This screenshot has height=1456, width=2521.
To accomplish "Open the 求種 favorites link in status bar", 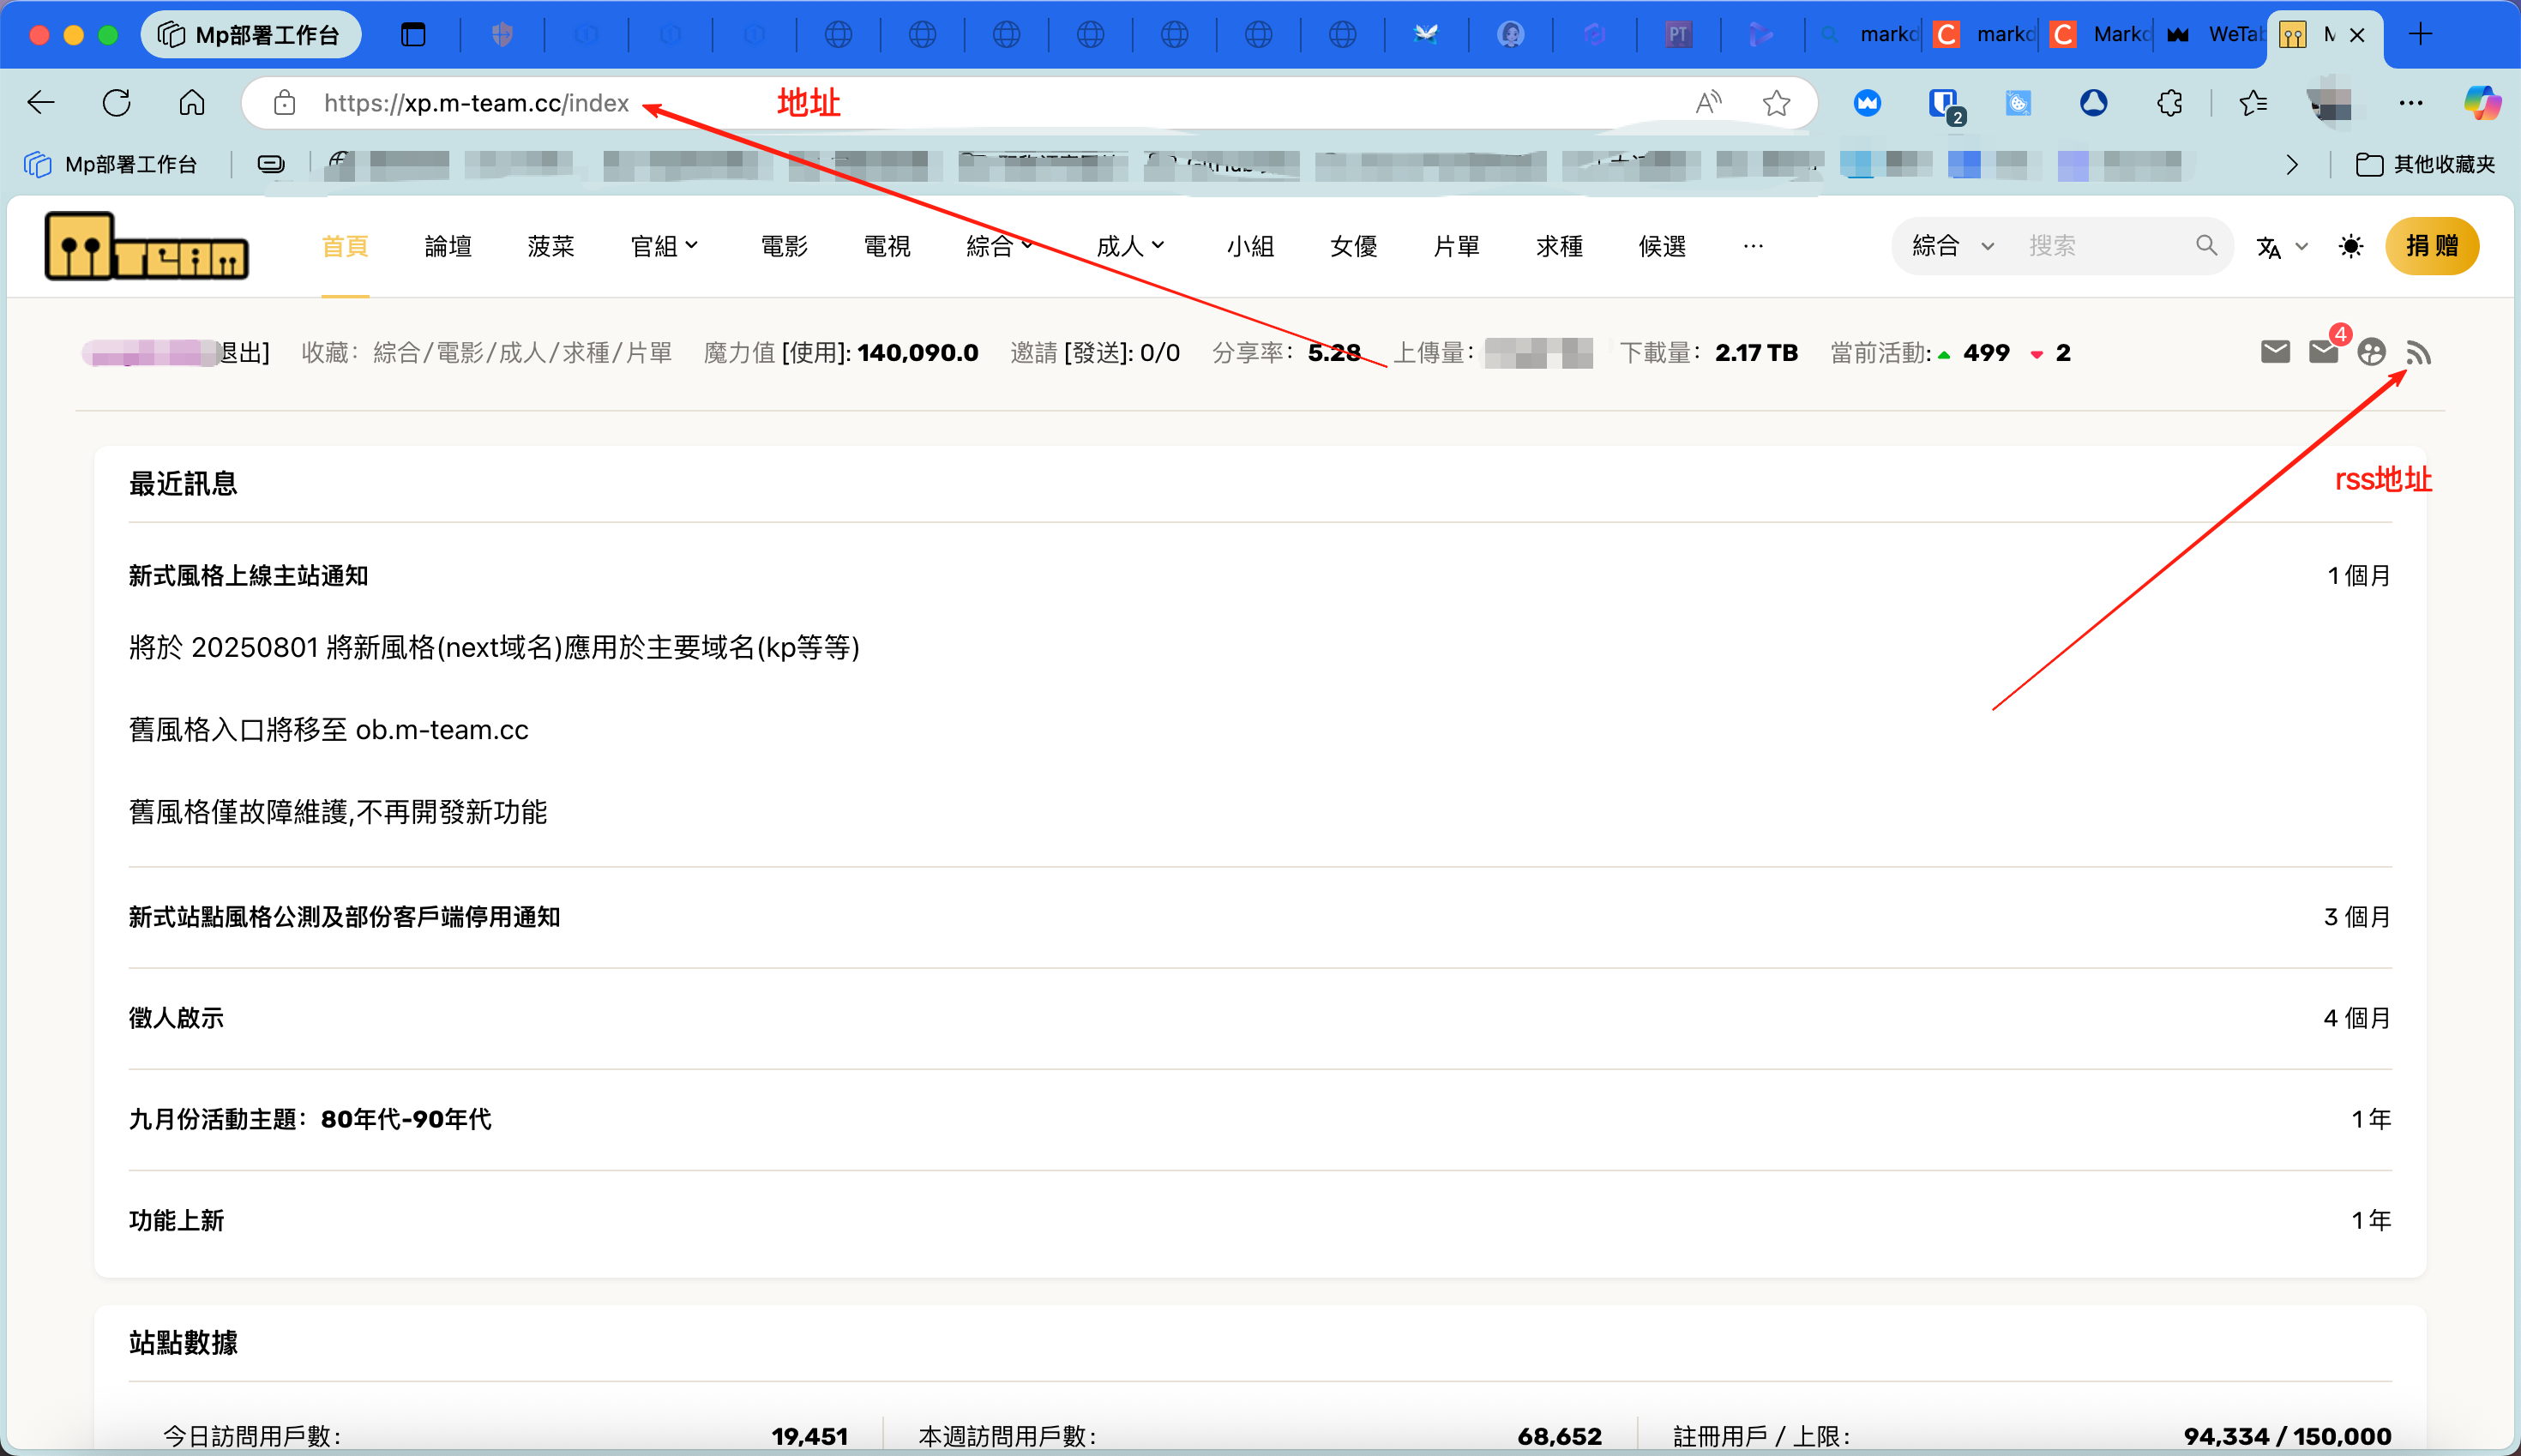I will pyautogui.click(x=586, y=353).
